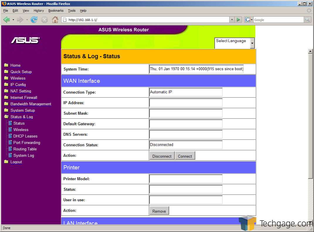
Task: Click the green Go arrow beside address bar
Action: pos(238,20)
